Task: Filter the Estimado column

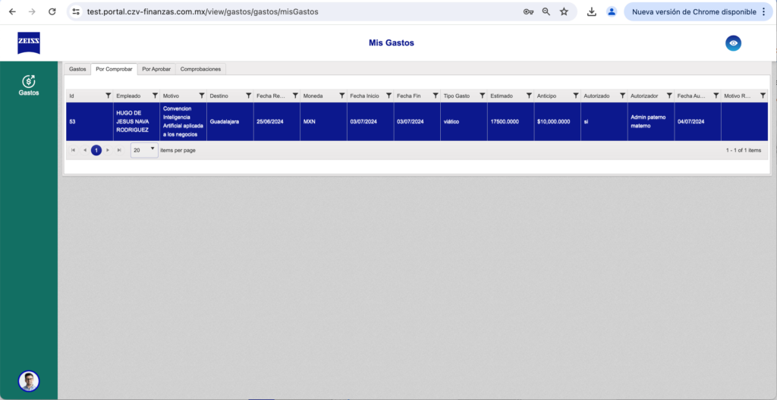Action: pyautogui.click(x=529, y=95)
